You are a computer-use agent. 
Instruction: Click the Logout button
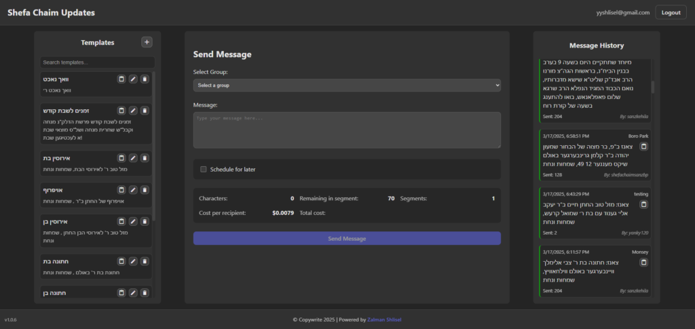coord(671,12)
